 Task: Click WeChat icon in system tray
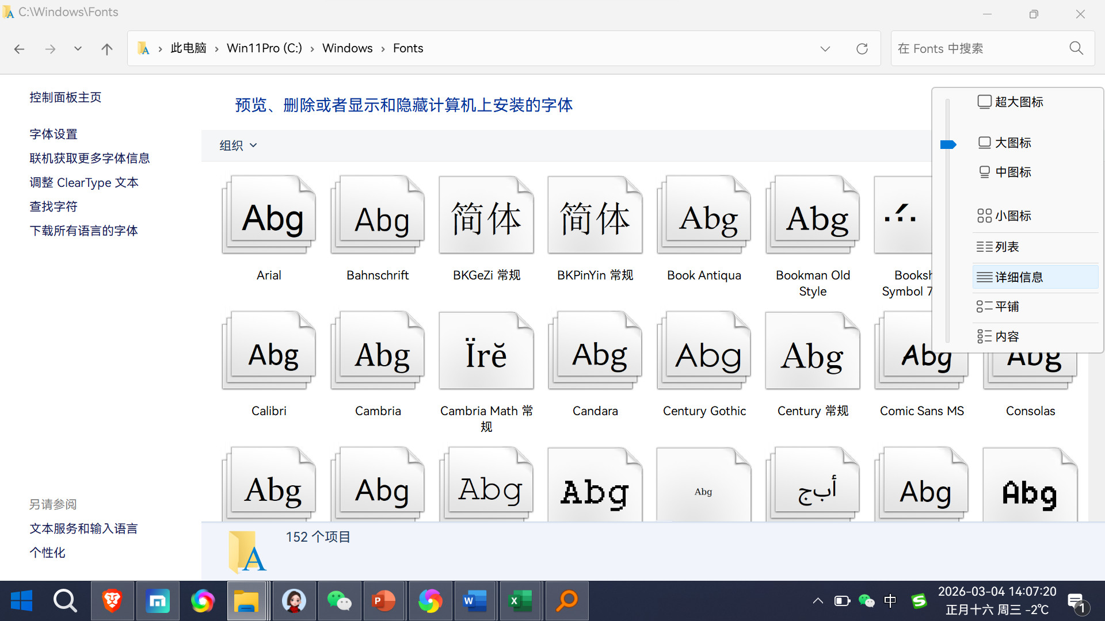(x=866, y=601)
